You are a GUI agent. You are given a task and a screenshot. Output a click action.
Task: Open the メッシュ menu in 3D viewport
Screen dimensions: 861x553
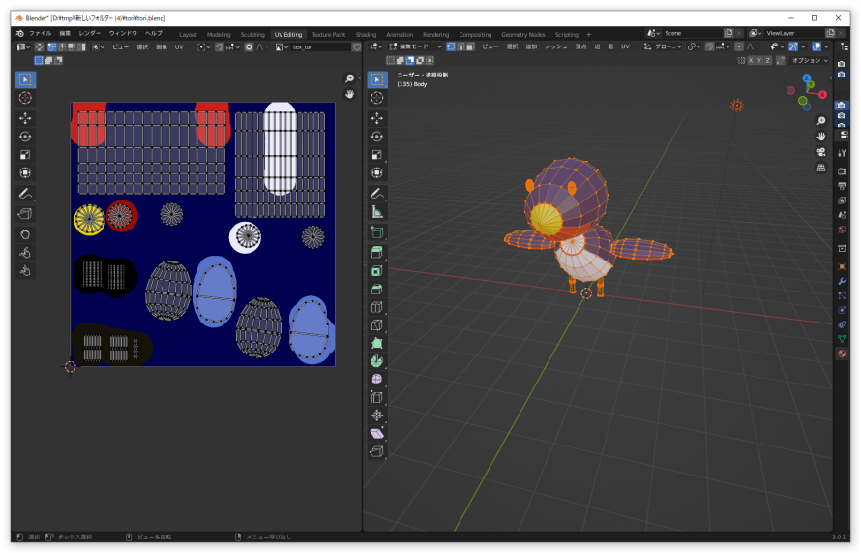[x=556, y=46]
